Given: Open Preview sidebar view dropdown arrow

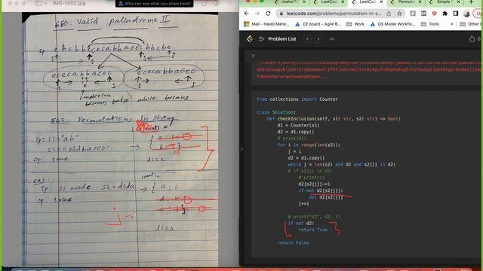Looking at the screenshot, I should 46,3.
